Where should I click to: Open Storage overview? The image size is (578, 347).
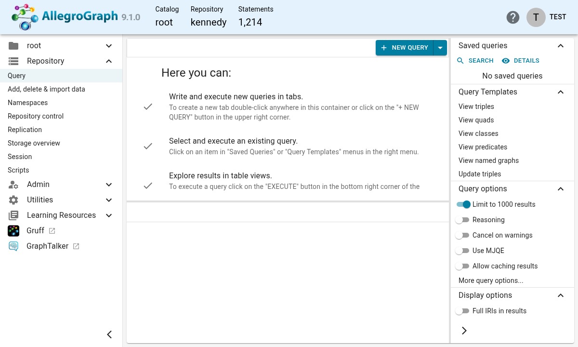point(61,143)
